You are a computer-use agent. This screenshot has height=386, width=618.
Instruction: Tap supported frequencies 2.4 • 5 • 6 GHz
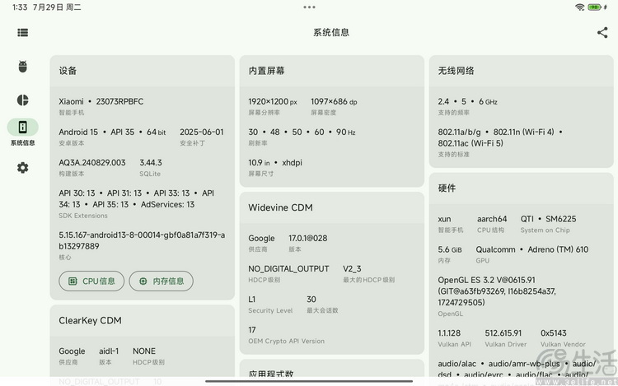(x=467, y=101)
